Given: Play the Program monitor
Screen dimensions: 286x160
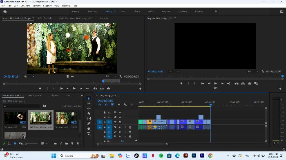Looking at the screenshot, I should (x=215, y=83).
